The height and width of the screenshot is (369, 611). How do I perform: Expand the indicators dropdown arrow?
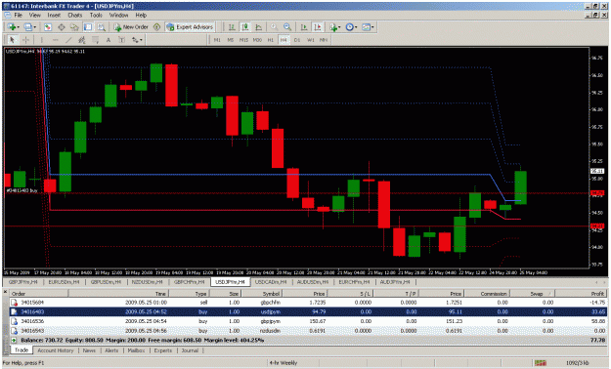tap(340, 27)
